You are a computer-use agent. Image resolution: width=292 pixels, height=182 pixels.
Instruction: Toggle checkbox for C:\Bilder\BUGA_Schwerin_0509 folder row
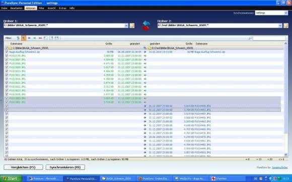(7, 48)
